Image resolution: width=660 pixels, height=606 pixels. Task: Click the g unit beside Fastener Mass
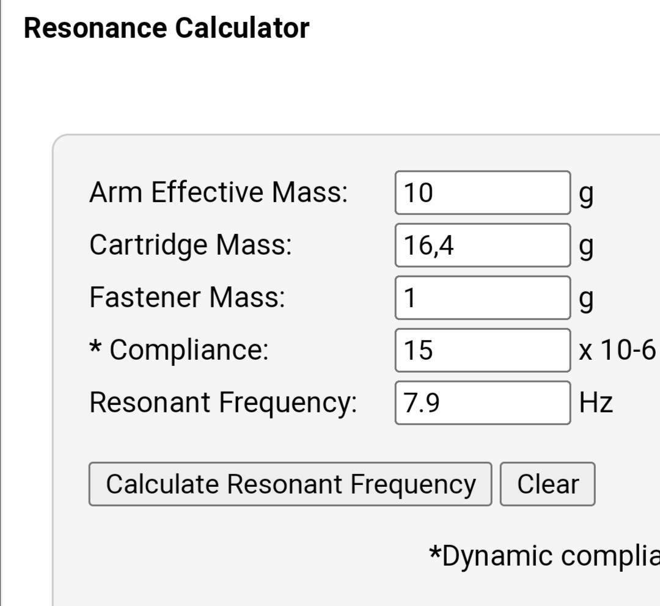tap(586, 301)
